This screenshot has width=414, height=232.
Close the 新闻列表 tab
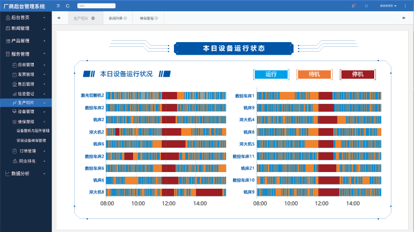tap(125, 18)
